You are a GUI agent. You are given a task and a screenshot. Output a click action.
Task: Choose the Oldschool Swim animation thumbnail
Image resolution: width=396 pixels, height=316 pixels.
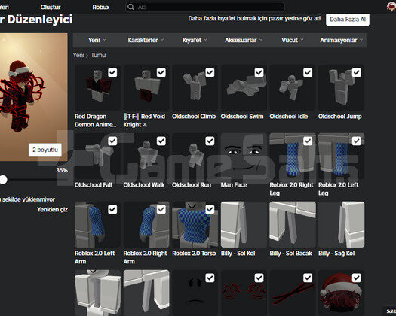(244, 87)
